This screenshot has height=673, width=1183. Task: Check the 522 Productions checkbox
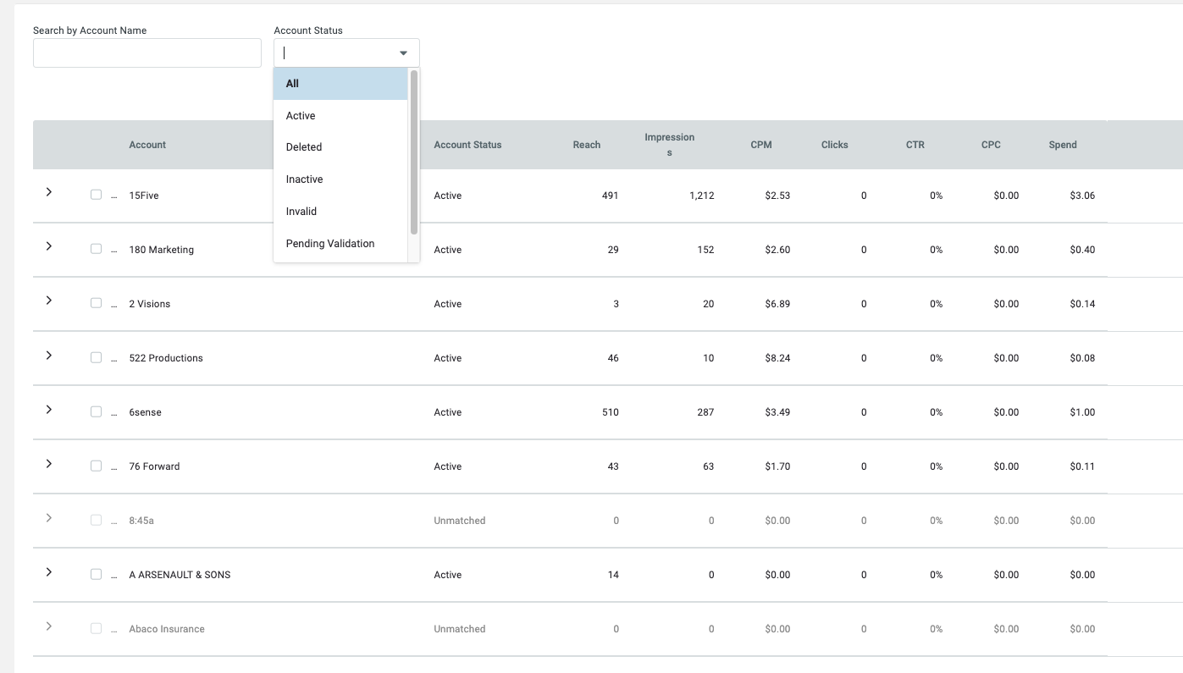pos(96,357)
